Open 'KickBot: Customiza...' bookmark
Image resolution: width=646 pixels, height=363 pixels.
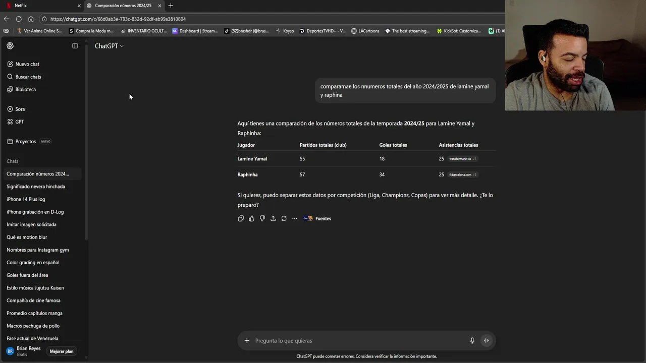coord(459,31)
